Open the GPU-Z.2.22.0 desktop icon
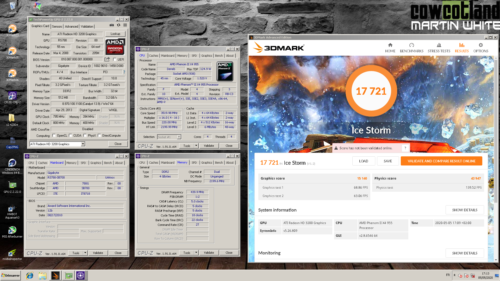The width and height of the screenshot is (500, 281). click(12, 187)
